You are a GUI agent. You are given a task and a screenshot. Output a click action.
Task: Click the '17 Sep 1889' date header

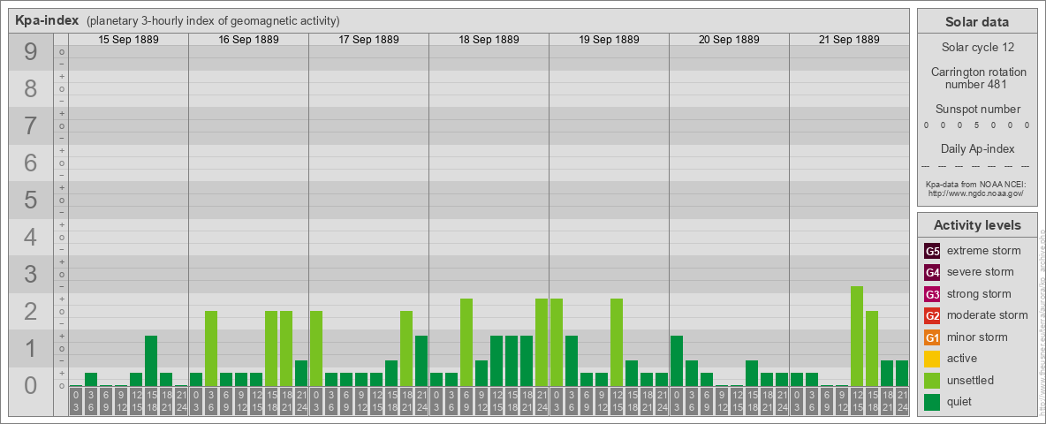(x=369, y=40)
